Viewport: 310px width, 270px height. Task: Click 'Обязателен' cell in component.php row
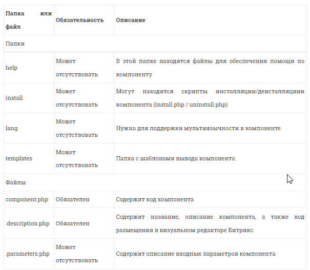click(84, 199)
